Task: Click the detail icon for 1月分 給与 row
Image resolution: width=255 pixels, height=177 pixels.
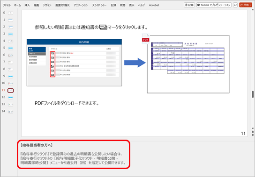Action: [52, 62]
